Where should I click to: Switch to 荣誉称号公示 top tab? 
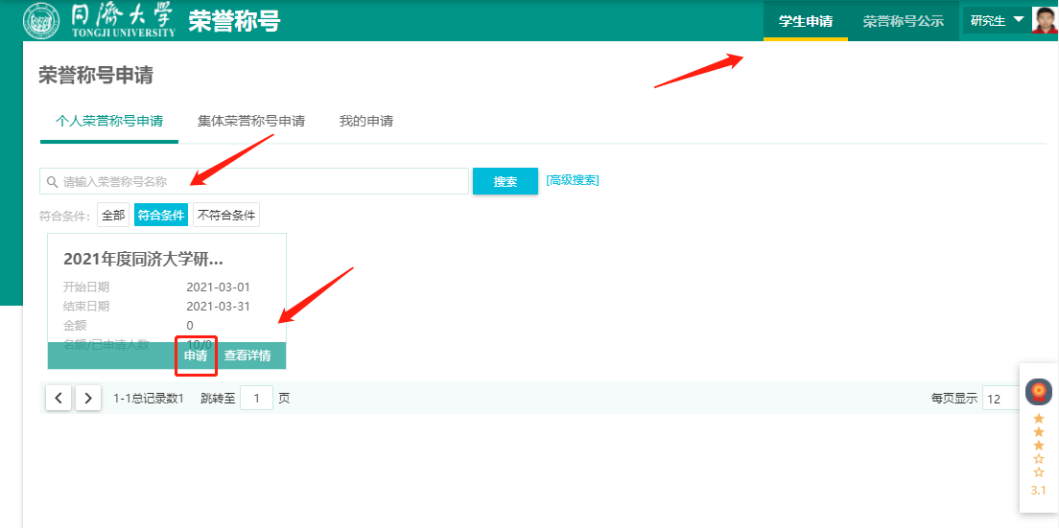903,21
